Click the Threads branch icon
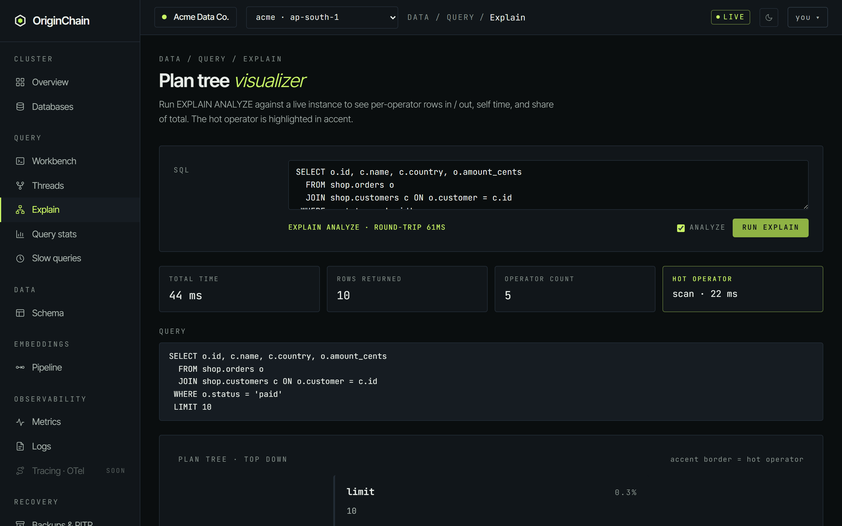 pos(20,185)
